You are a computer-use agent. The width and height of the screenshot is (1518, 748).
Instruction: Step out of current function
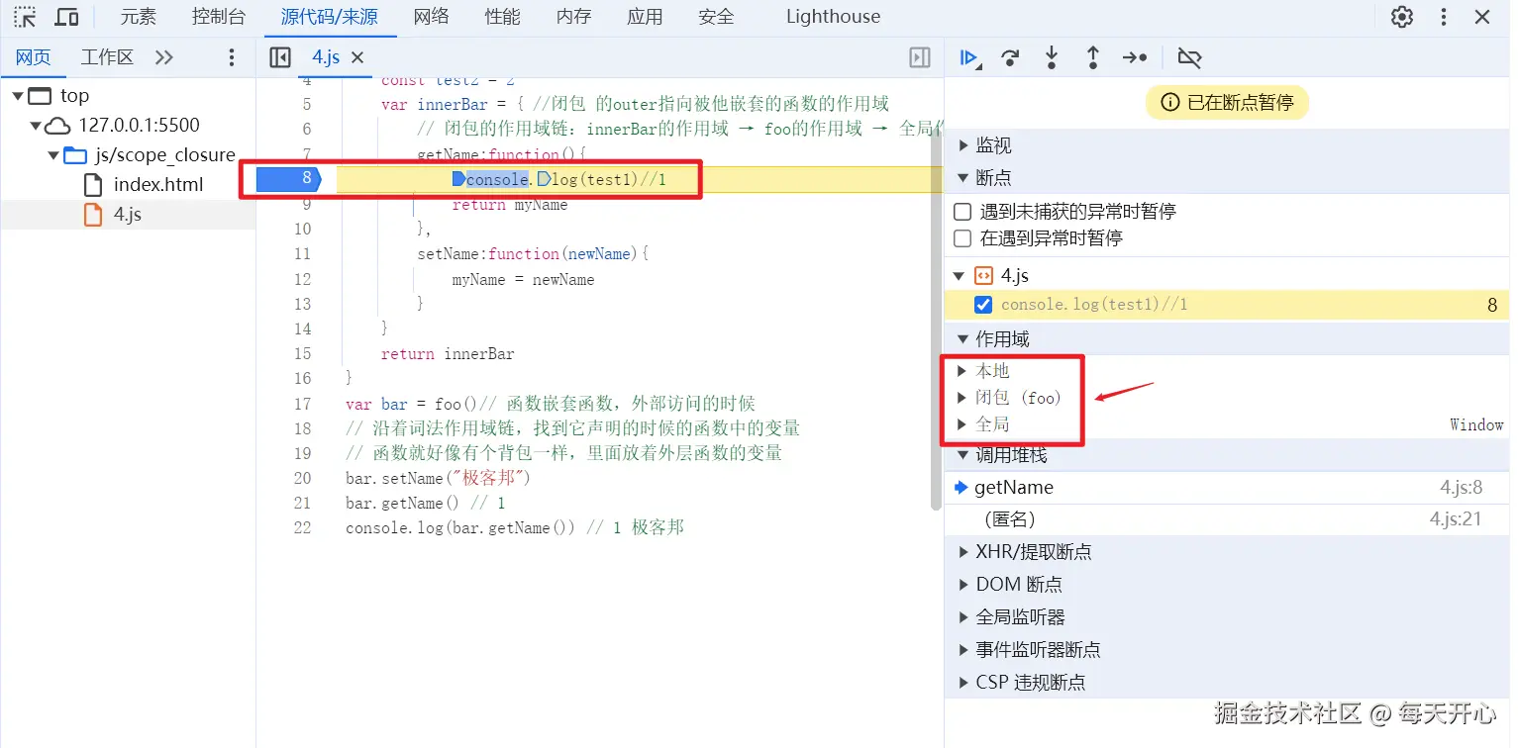tap(1093, 58)
